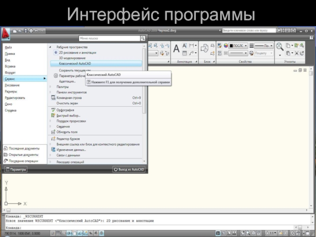This screenshot has width=316, height=237.
Task: Toggle Object Snap in the status bar
Action: coord(74,233)
